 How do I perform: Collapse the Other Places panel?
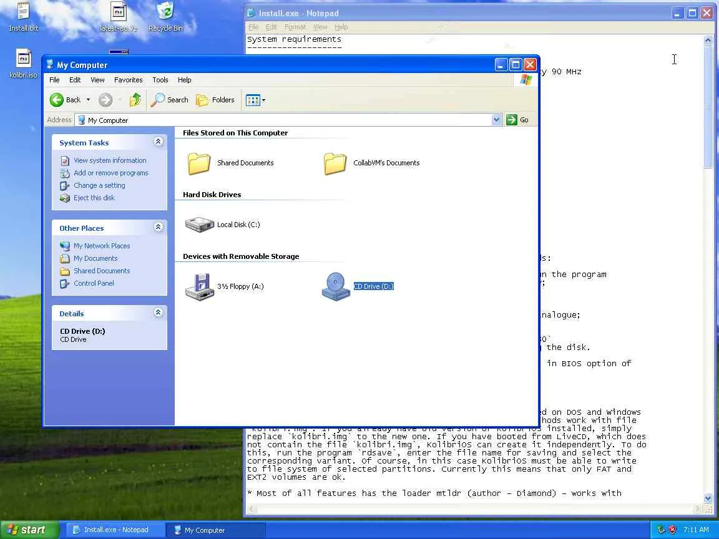pos(158,227)
